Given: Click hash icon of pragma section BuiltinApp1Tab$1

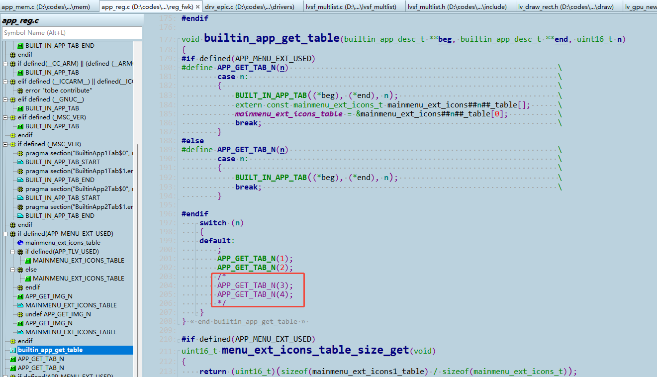Looking at the screenshot, I should click(20, 171).
